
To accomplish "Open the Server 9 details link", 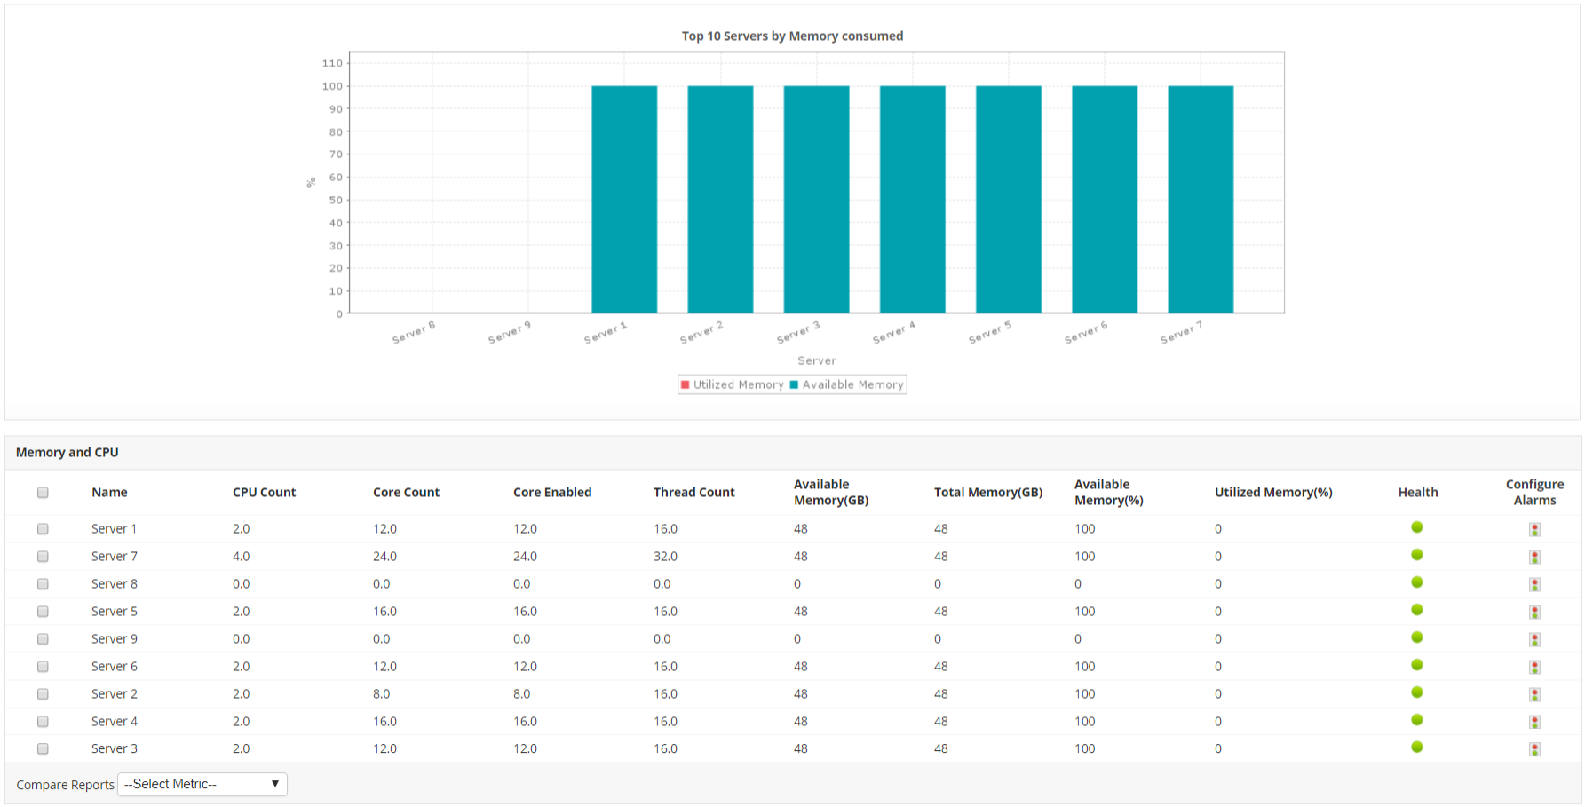I will point(114,638).
